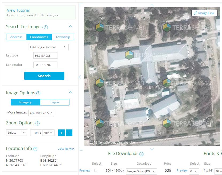
Task: Preview the 11 x 14" print
Action: (x=182, y=170)
